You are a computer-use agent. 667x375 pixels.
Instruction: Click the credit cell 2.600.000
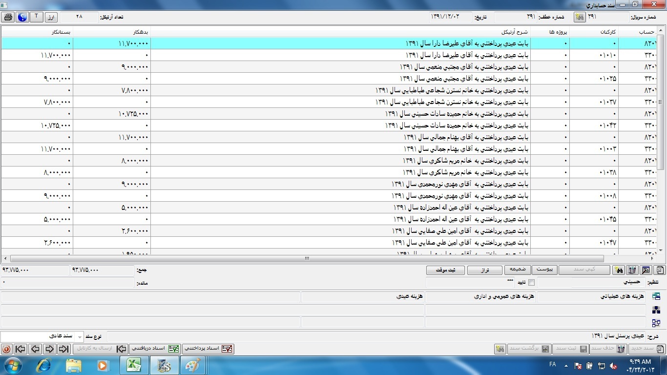tap(37, 243)
